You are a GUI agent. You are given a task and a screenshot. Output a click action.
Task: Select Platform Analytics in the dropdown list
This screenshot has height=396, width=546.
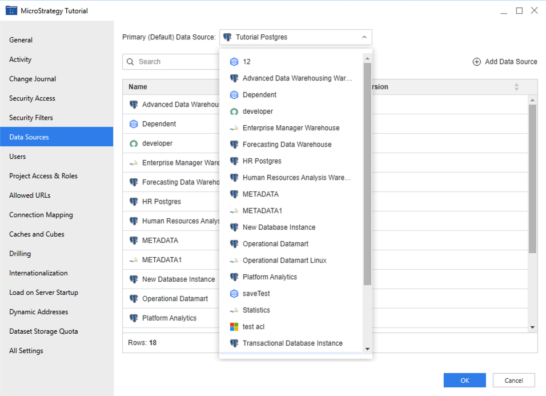270,277
